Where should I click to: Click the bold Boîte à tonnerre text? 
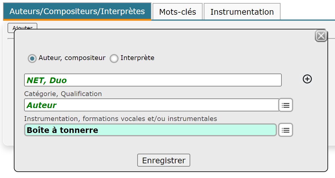(62, 130)
